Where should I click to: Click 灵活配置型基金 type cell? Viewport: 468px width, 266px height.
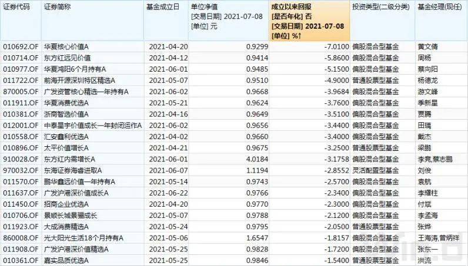376,170
